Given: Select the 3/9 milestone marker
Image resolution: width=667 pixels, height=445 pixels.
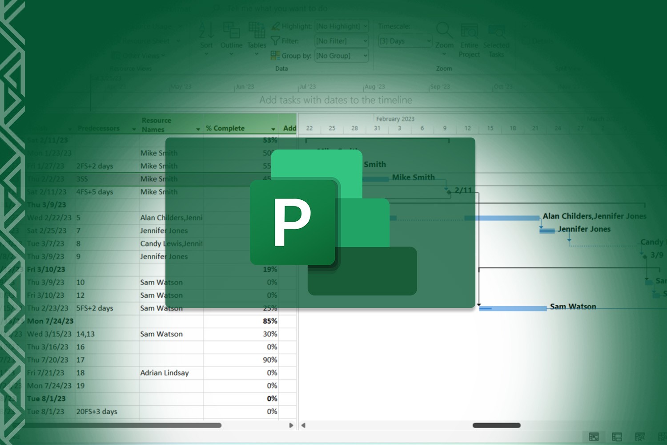Looking at the screenshot, I should pyautogui.click(x=645, y=256).
